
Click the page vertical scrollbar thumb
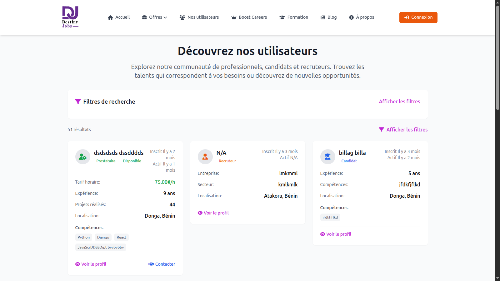[x=497, y=58]
